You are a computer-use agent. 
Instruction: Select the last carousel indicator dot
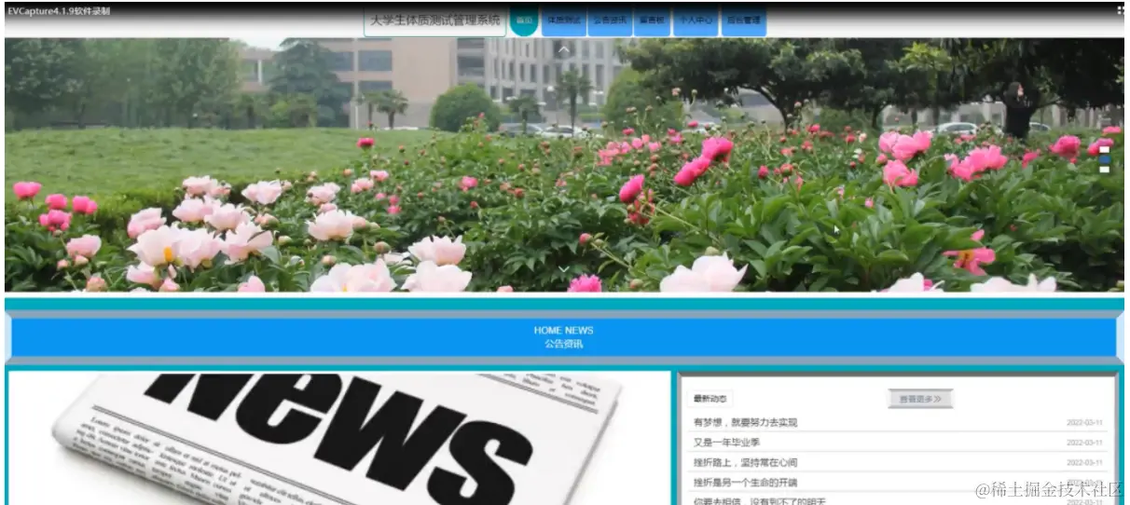1105,170
